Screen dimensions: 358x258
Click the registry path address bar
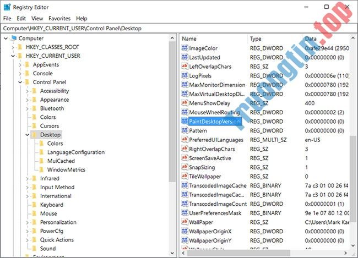coord(179,28)
